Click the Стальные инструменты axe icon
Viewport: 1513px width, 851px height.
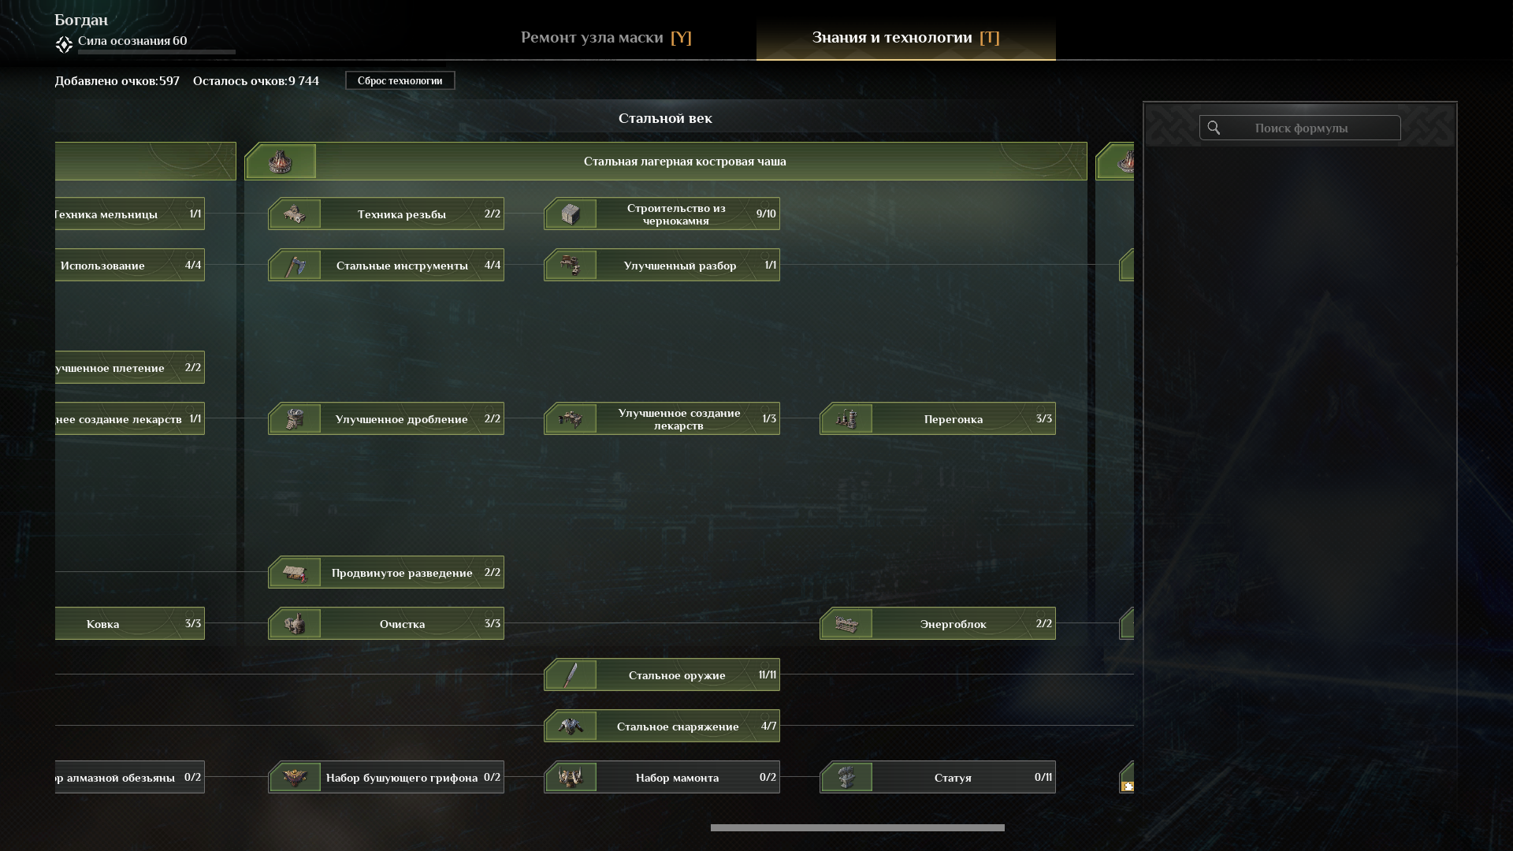point(295,266)
